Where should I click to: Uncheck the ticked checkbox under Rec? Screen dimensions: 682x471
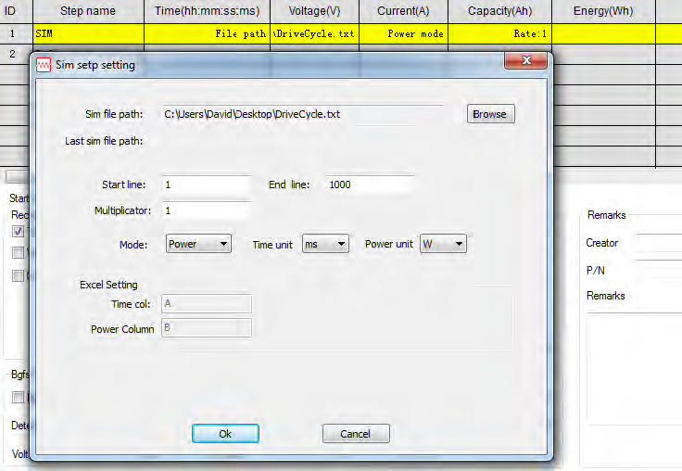click(19, 231)
